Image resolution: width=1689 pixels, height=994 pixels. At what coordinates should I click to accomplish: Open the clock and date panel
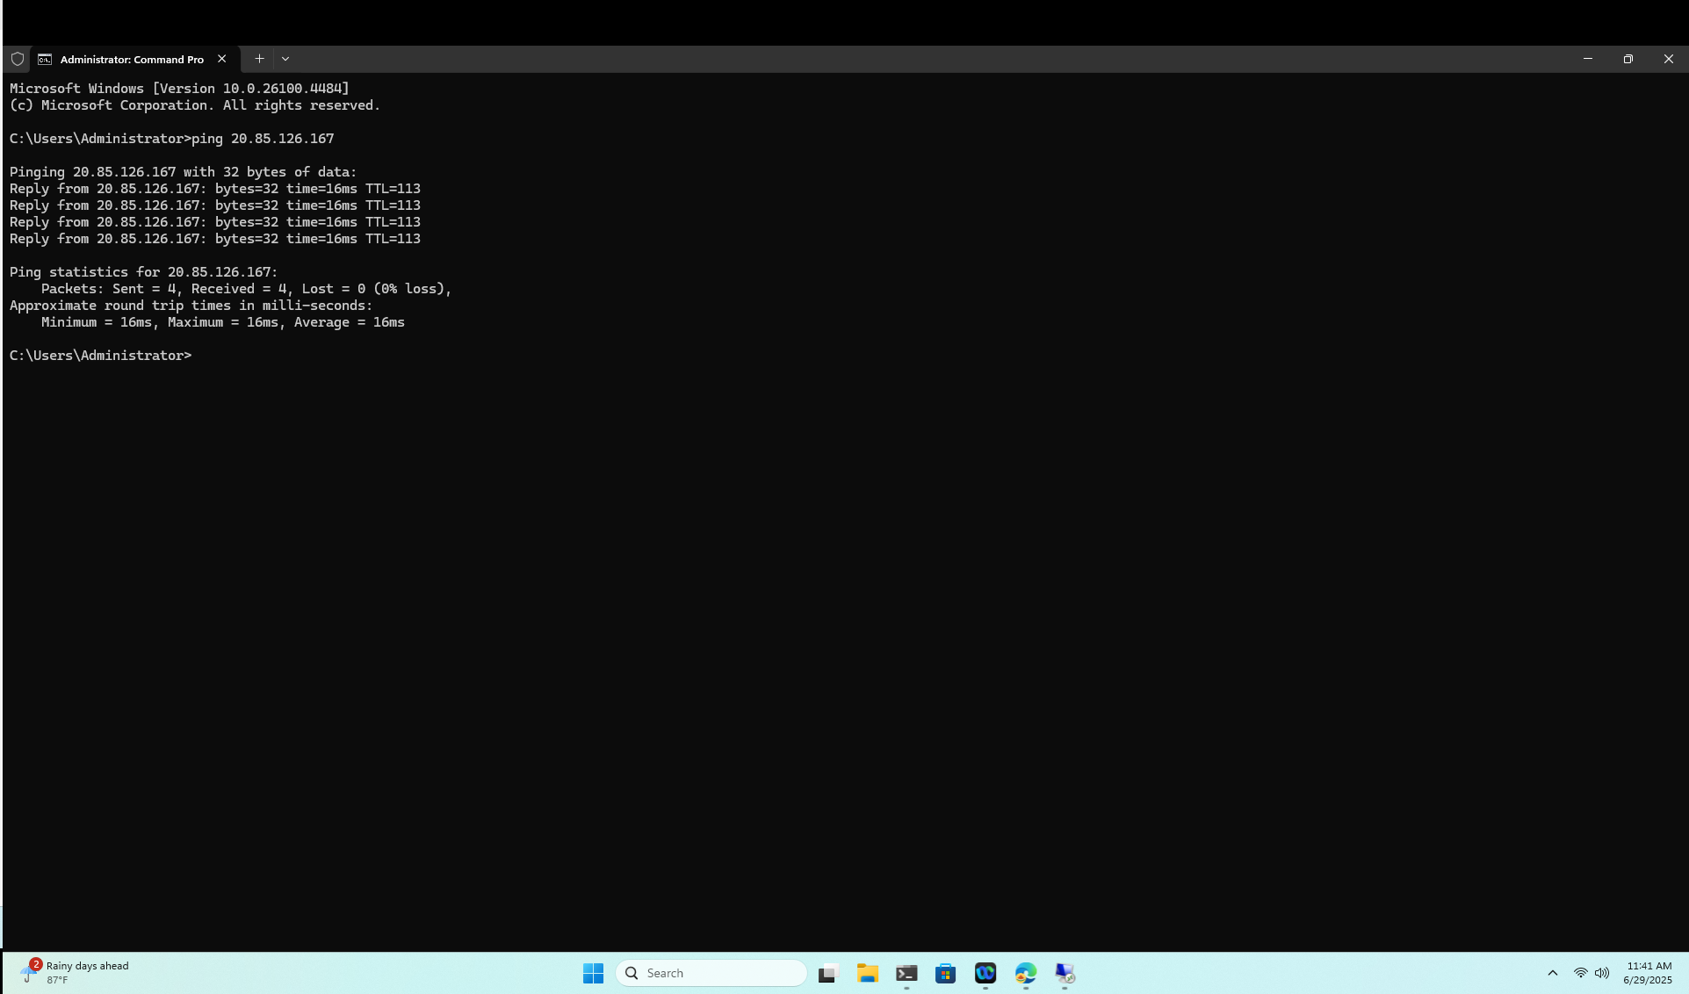pyautogui.click(x=1648, y=973)
